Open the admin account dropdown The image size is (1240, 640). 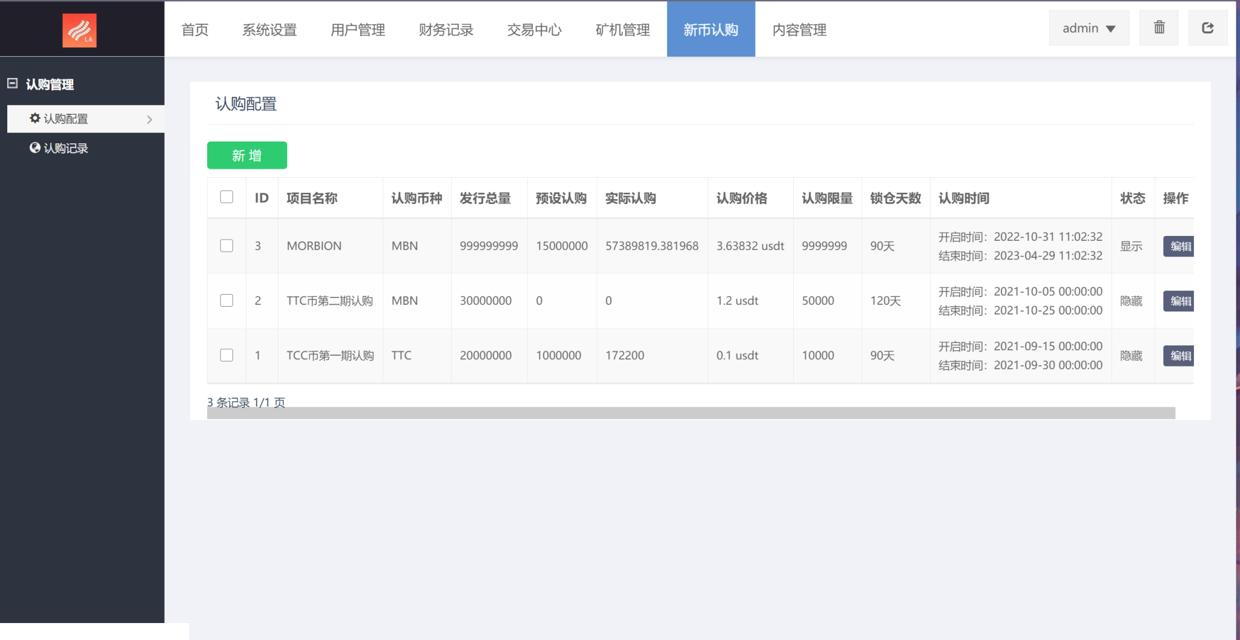click(1088, 28)
